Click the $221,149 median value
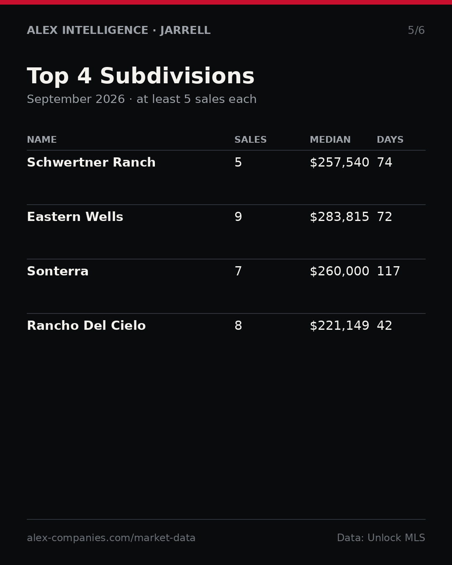The image size is (452, 565). [339, 326]
